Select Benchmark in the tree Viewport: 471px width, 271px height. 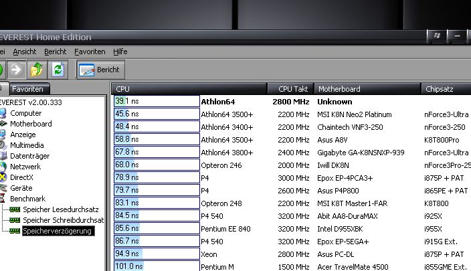click(x=28, y=199)
